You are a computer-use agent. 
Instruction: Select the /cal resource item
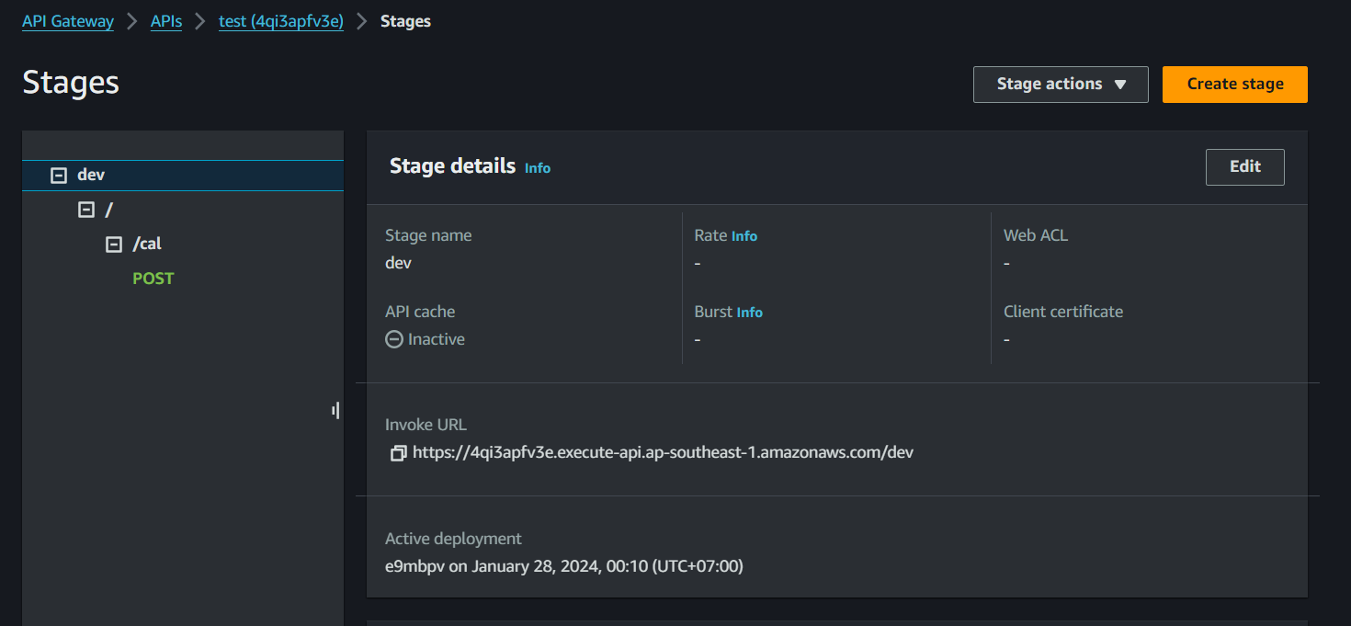pos(147,245)
